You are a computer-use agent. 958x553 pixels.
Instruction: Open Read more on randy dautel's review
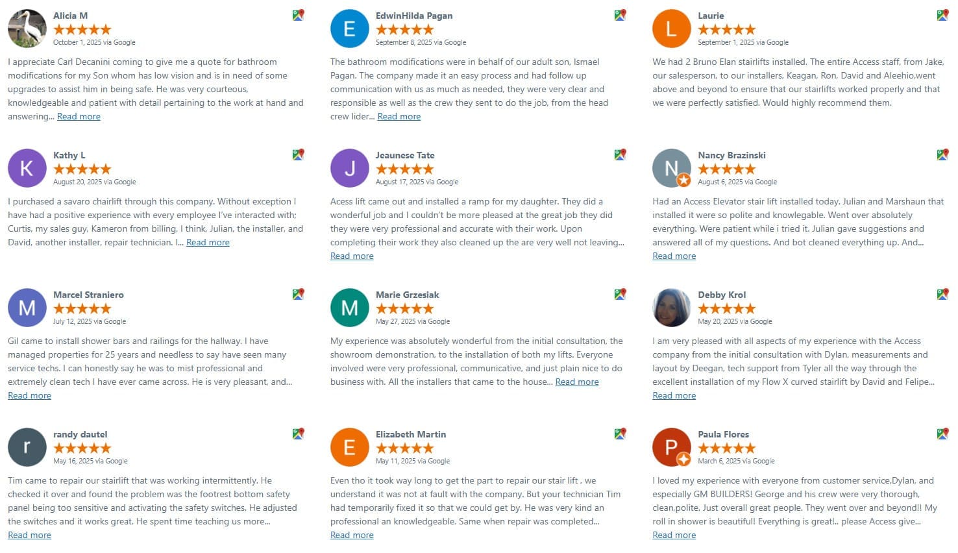tap(29, 535)
